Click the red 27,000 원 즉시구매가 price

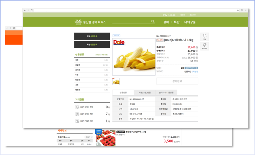[193, 47]
